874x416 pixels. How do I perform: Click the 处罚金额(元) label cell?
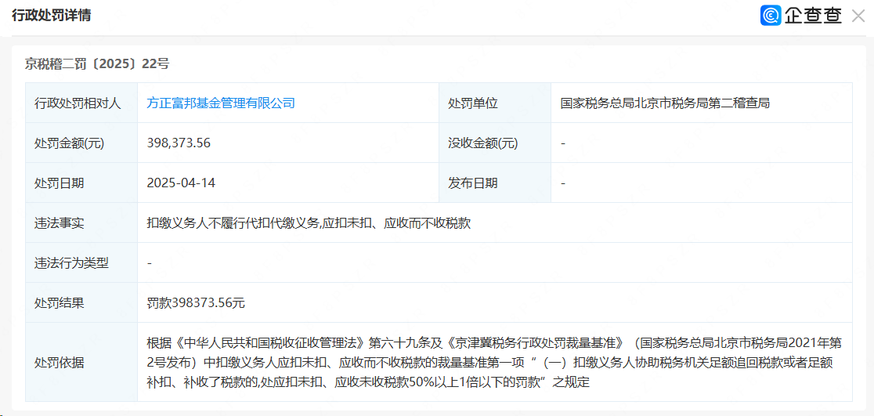(x=81, y=143)
